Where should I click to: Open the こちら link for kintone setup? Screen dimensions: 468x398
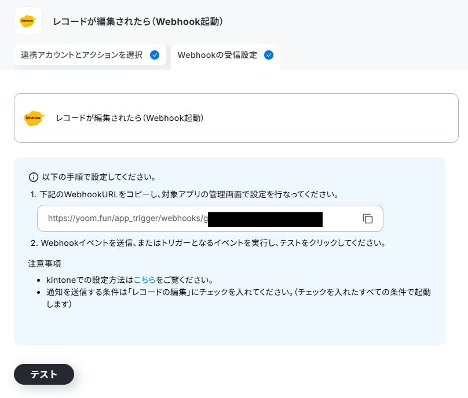coord(144,280)
